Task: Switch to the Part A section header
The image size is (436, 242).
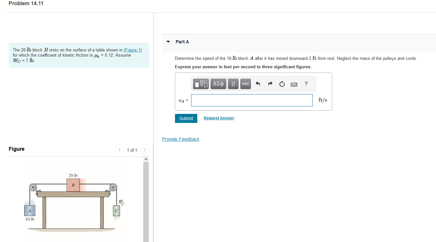Action: coord(182,41)
